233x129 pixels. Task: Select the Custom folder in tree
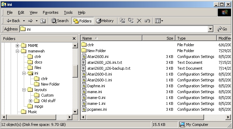44,95
